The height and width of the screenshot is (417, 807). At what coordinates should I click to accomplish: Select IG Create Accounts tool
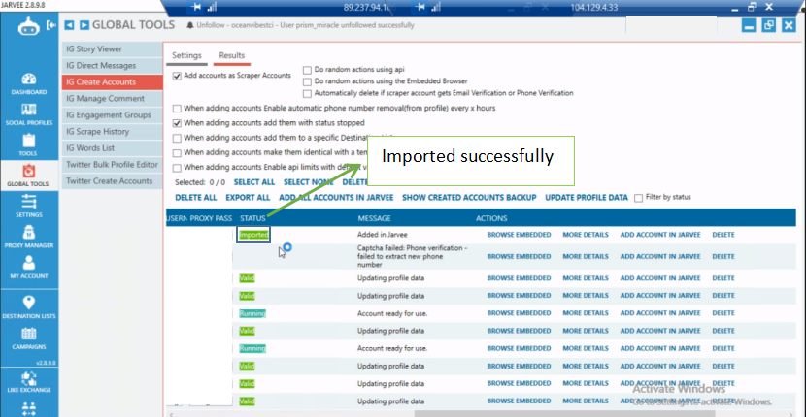pos(112,82)
